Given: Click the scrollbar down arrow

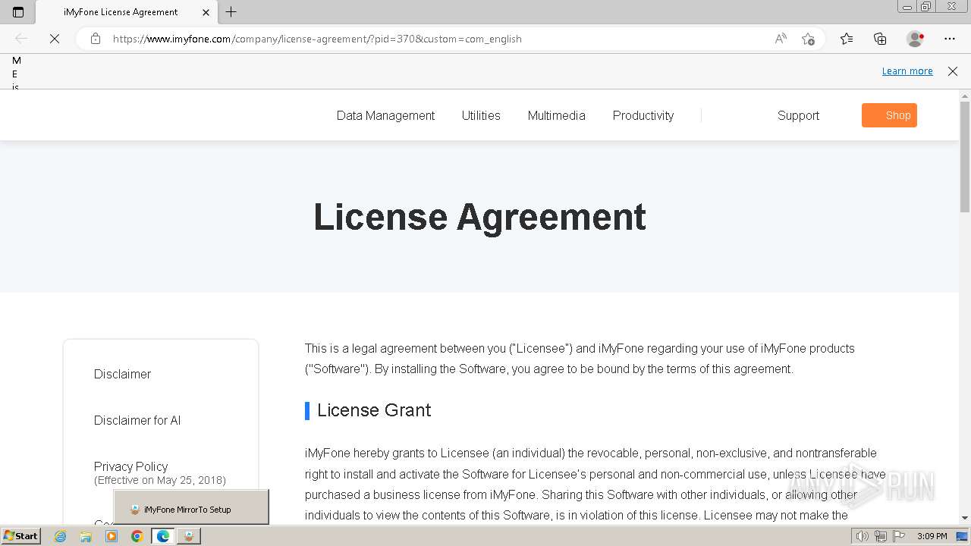Looking at the screenshot, I should 965,518.
